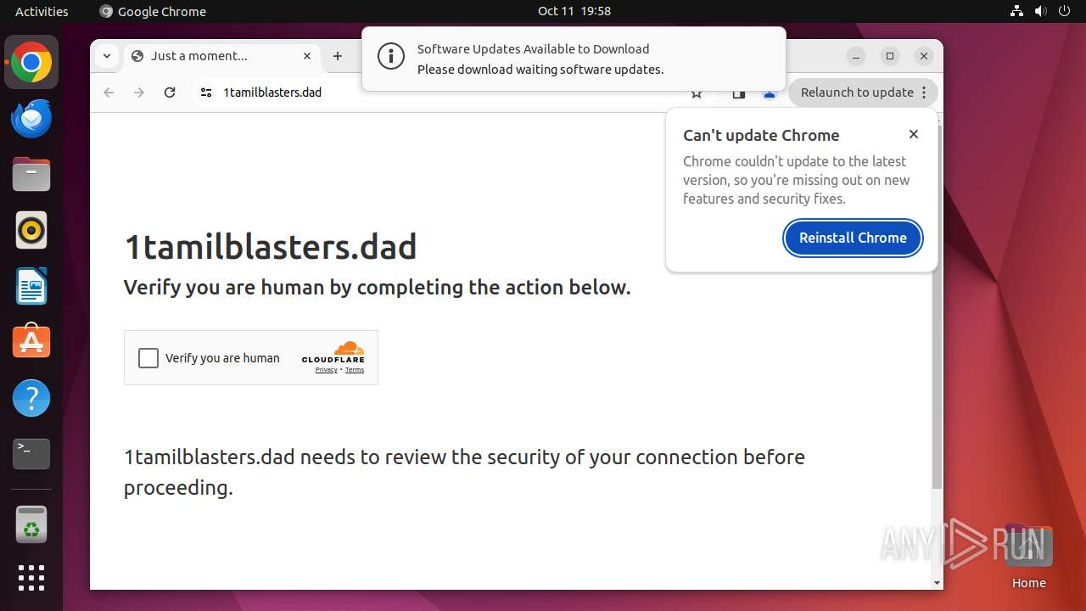Click the scrollbar down arrow
This screenshot has width=1086, height=611.
coord(937,583)
